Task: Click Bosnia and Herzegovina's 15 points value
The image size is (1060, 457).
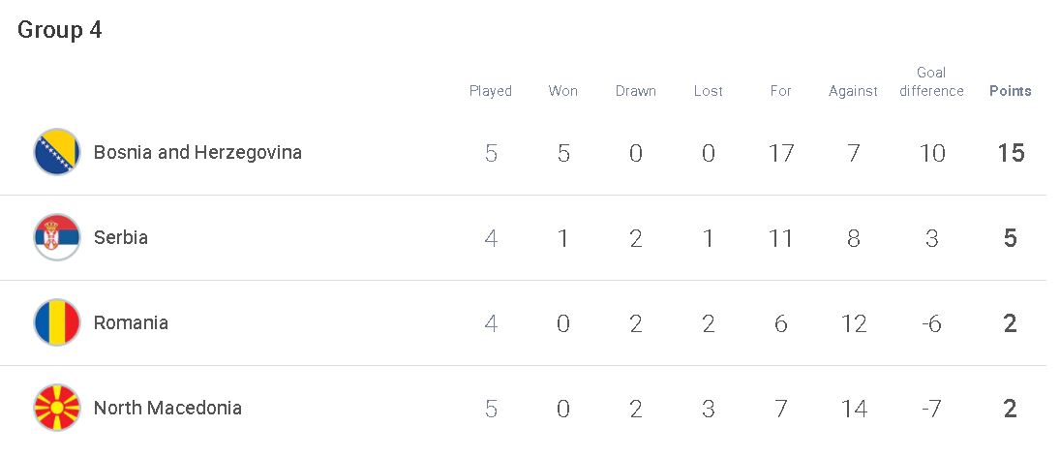Action: pyautogui.click(x=1011, y=153)
